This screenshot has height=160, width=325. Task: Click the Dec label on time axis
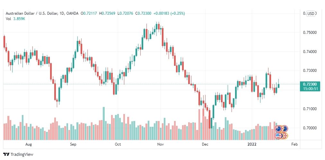(x=205, y=144)
